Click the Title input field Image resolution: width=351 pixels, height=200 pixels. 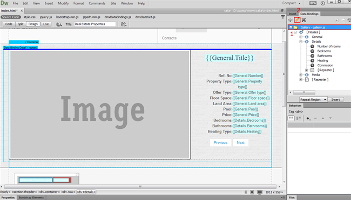coord(95,24)
